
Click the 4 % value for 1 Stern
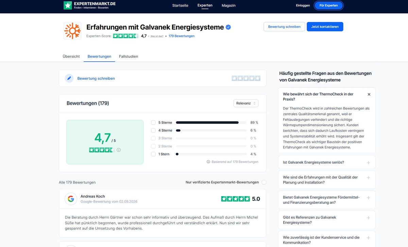point(253,154)
